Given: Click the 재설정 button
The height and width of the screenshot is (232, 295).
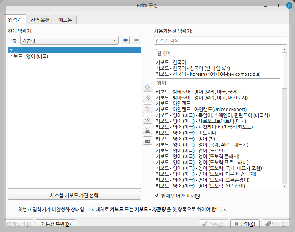Looking at the screenshot, I should coord(19,224).
